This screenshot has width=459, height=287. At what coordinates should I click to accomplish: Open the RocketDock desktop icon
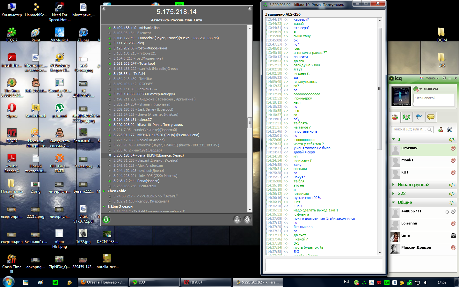click(36, 110)
